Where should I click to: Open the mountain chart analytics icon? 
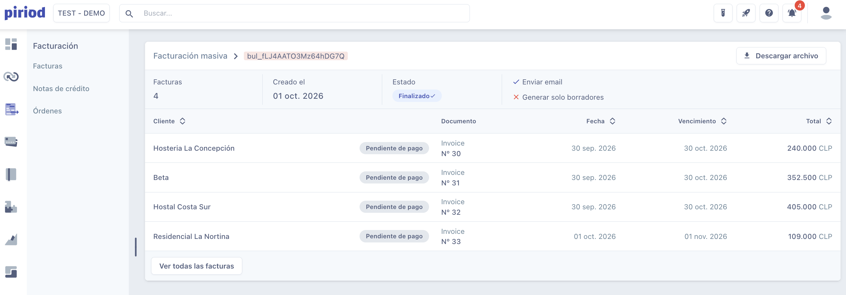click(11, 240)
